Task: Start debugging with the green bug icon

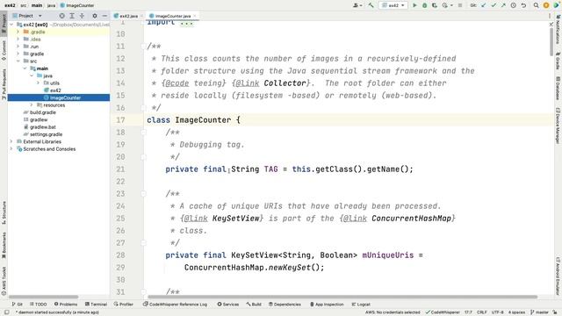Action: click(425, 5)
